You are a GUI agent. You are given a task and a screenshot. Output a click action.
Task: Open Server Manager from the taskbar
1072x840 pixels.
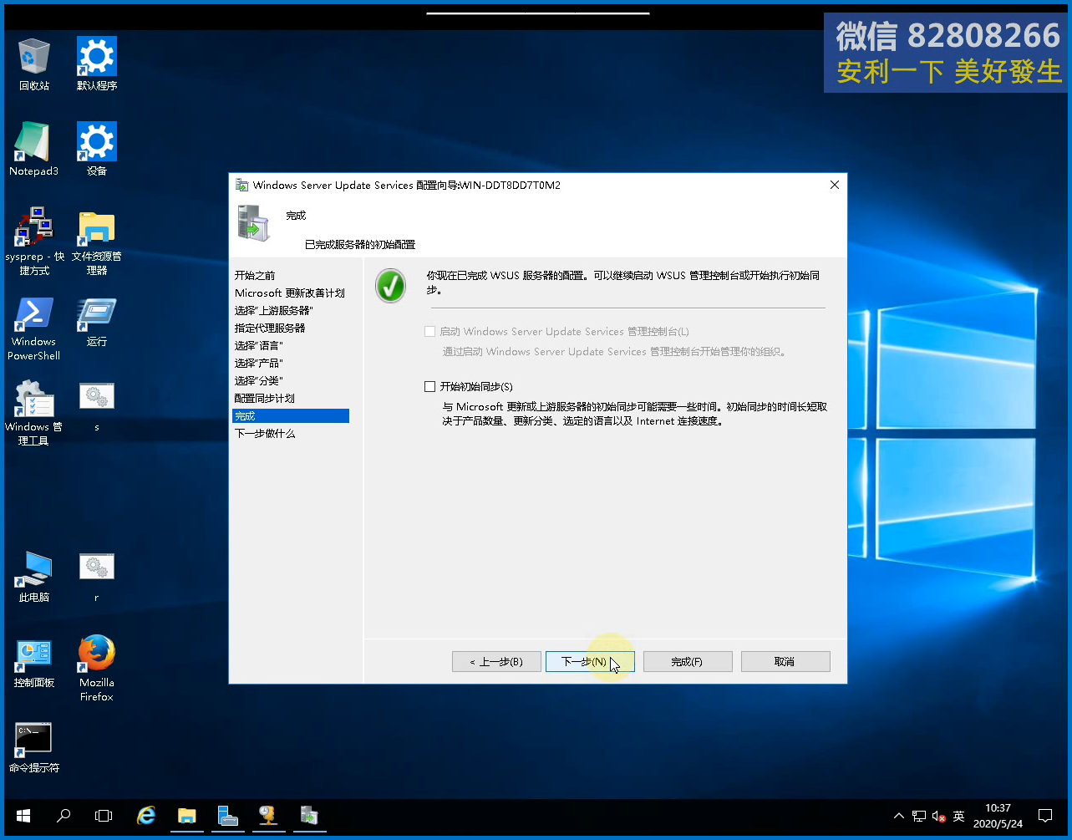coord(227,816)
